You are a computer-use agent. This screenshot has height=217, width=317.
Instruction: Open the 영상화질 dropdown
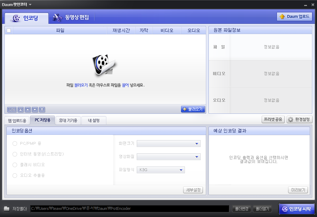tap(168, 157)
